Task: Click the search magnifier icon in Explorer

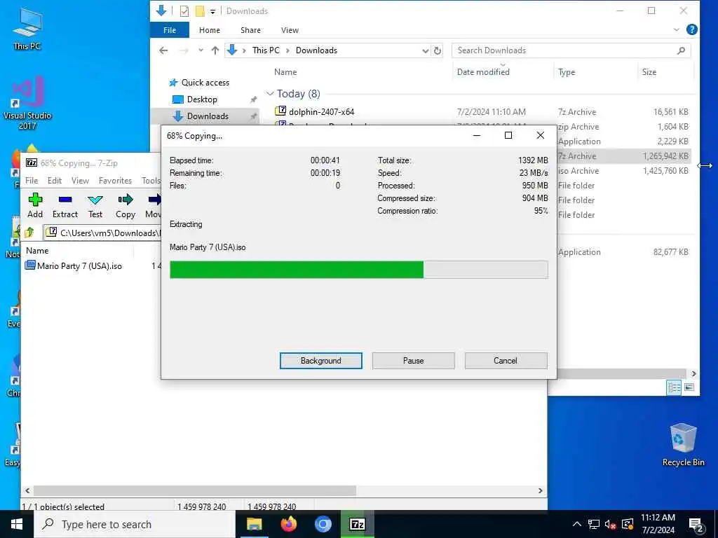Action: (x=681, y=50)
